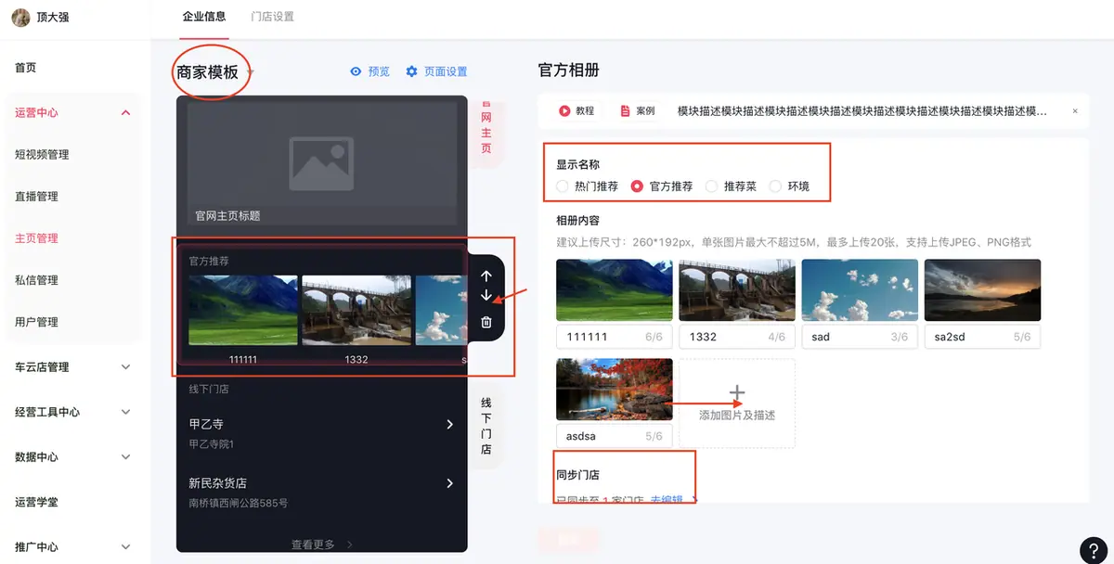Click the 去编辑 link under 同步门店
This screenshot has height=564, width=1114.
click(667, 500)
